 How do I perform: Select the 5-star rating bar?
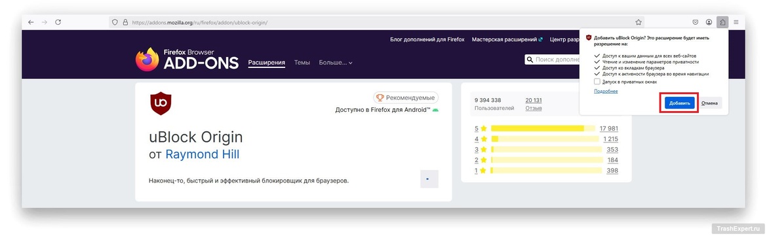(543, 128)
